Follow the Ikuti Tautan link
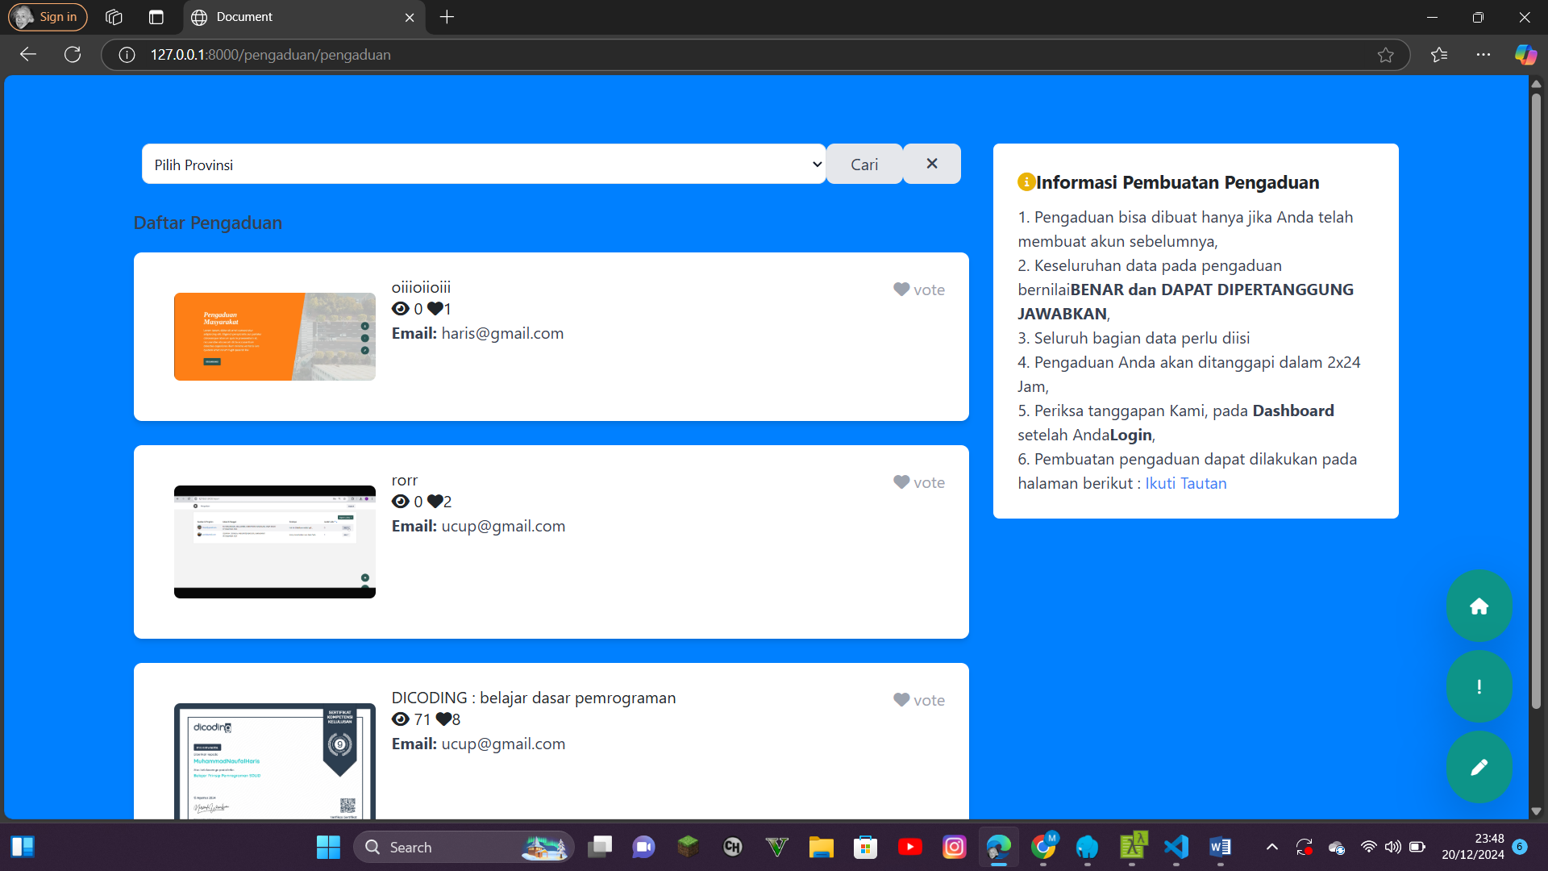The height and width of the screenshot is (871, 1548). tap(1185, 483)
